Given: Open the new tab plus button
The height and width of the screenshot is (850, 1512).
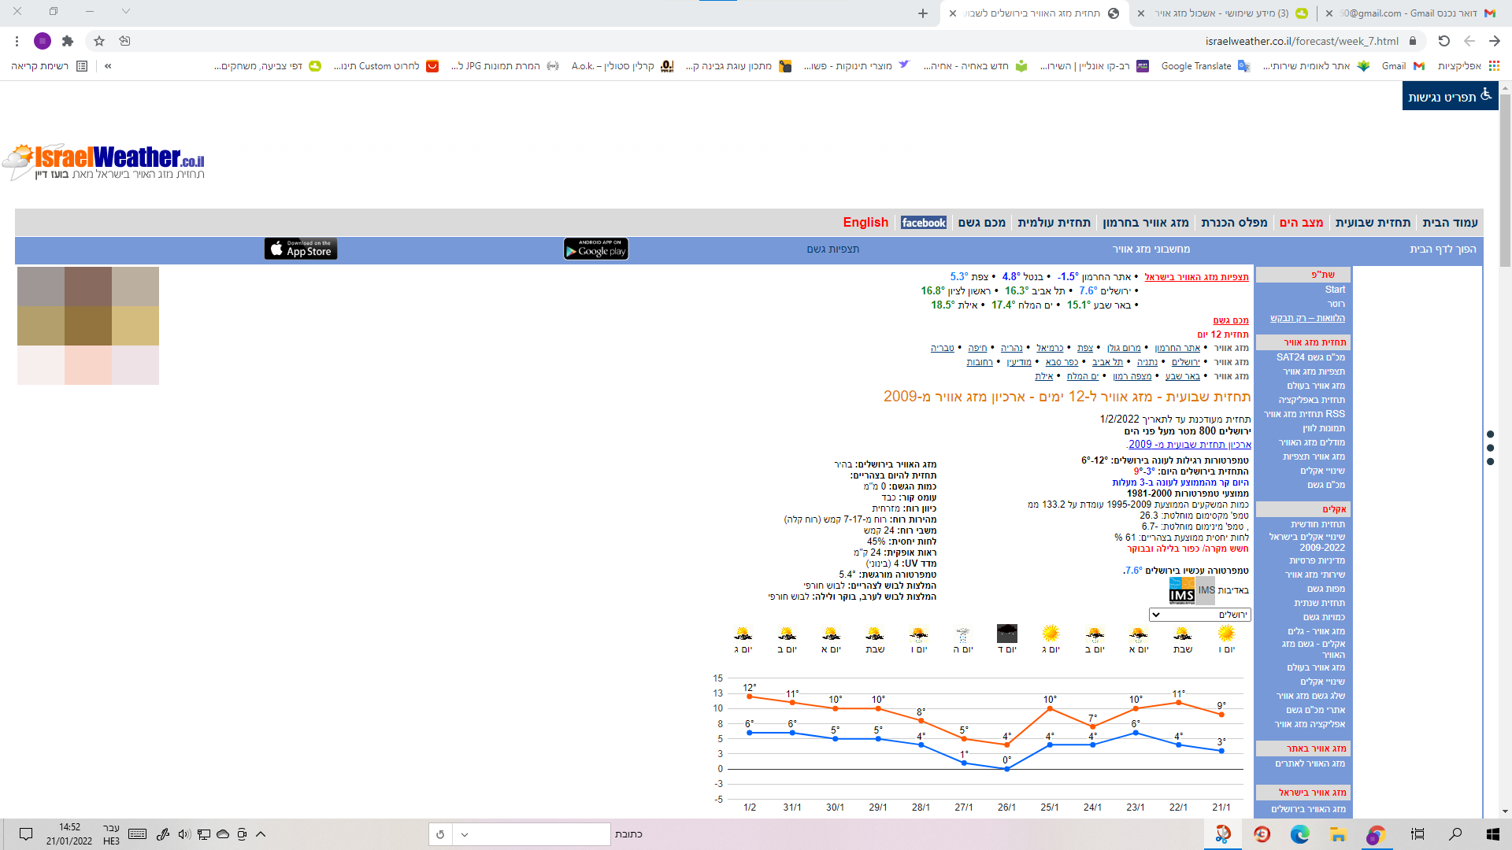Looking at the screenshot, I should [x=923, y=13].
